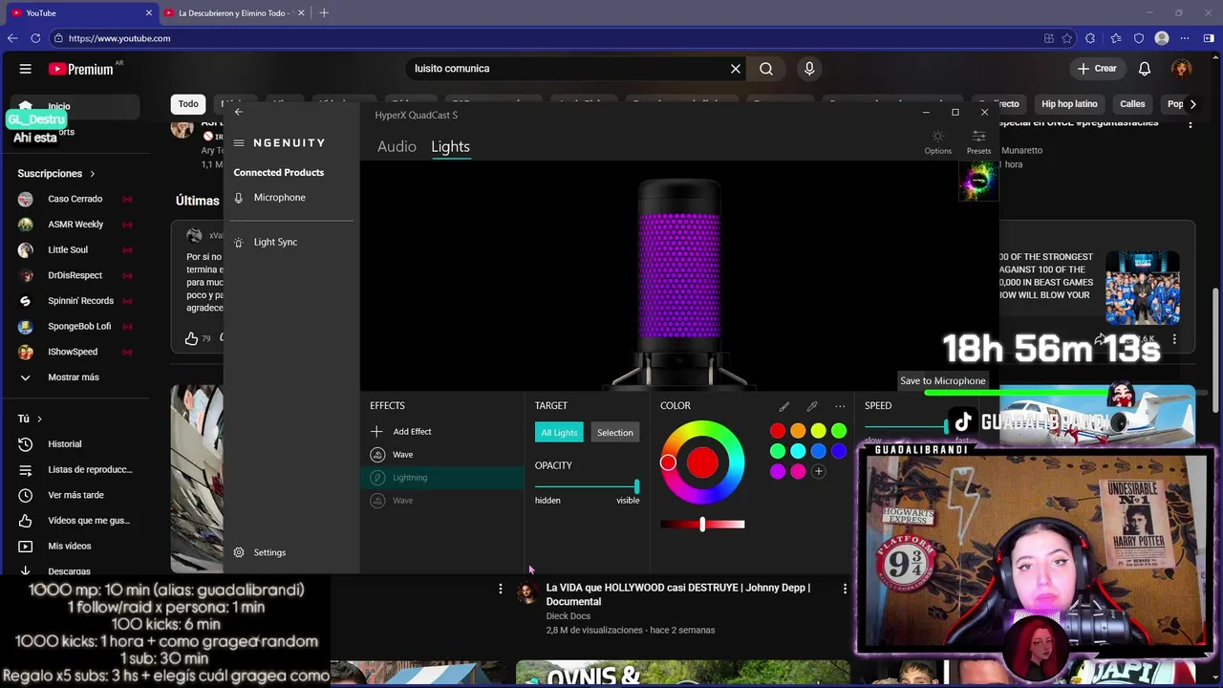
Task: Pick the dark blue color swatch
Action: 839,451
